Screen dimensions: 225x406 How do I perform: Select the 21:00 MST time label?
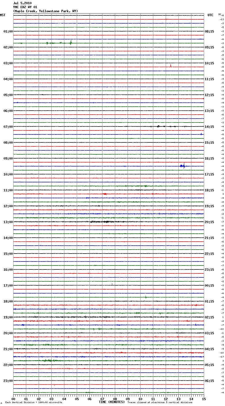coord(8,349)
